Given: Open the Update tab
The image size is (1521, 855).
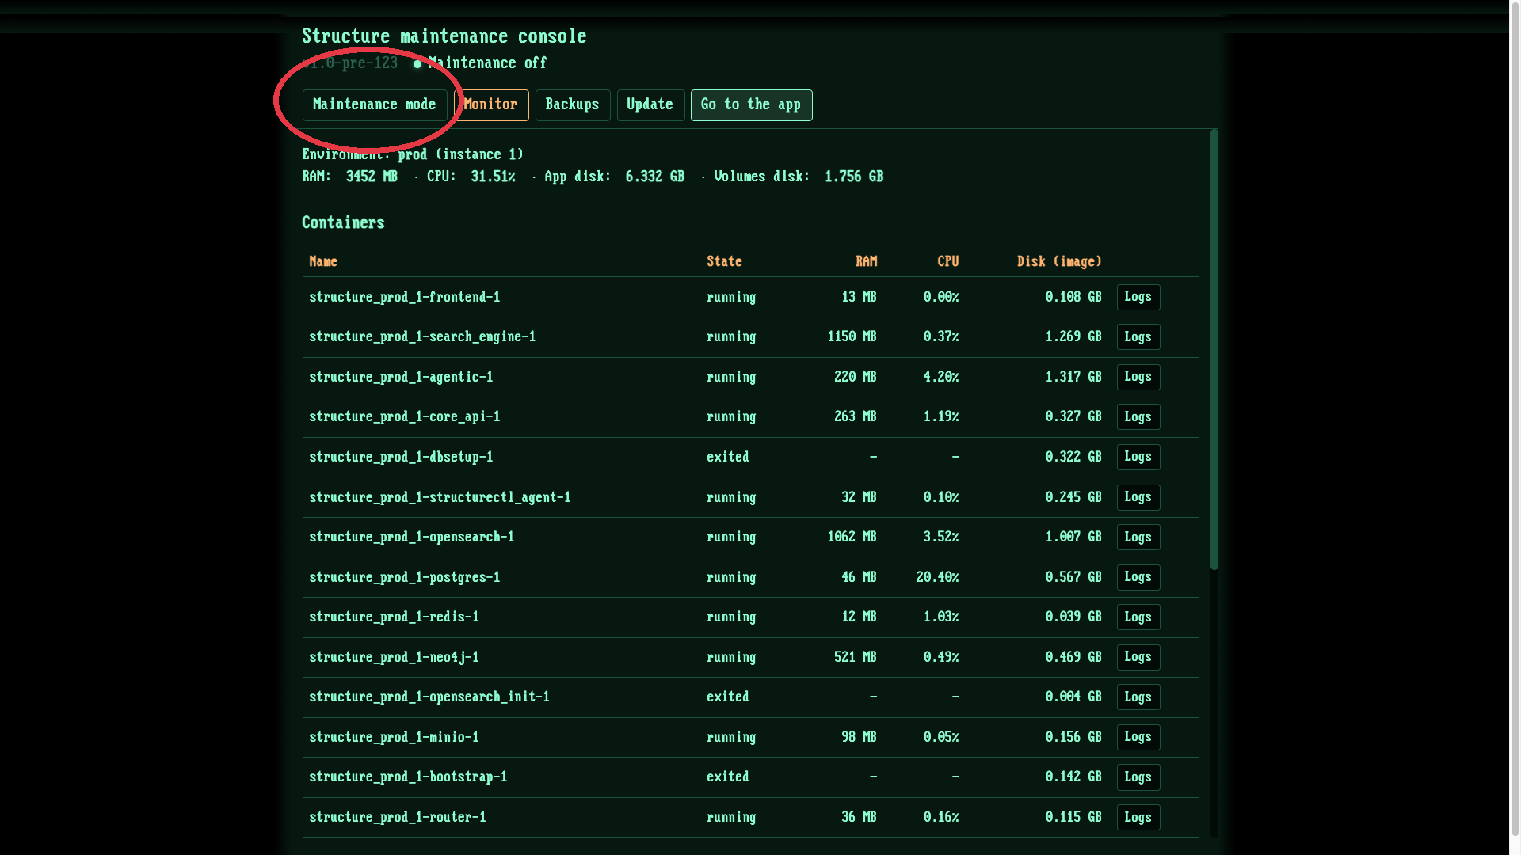Looking at the screenshot, I should point(650,104).
